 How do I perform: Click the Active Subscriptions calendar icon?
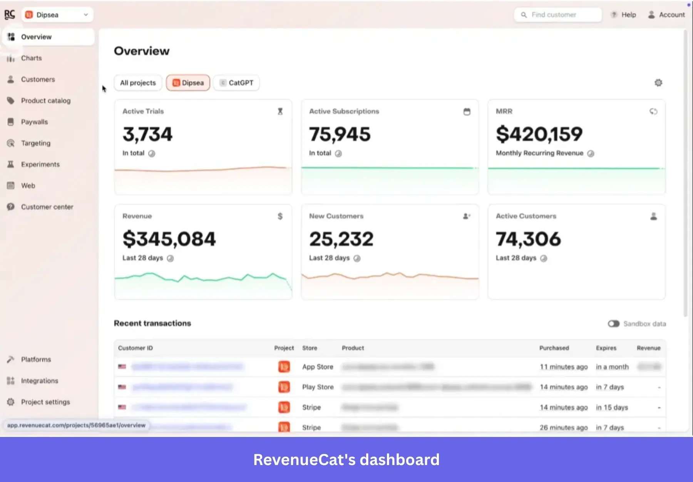(x=467, y=112)
